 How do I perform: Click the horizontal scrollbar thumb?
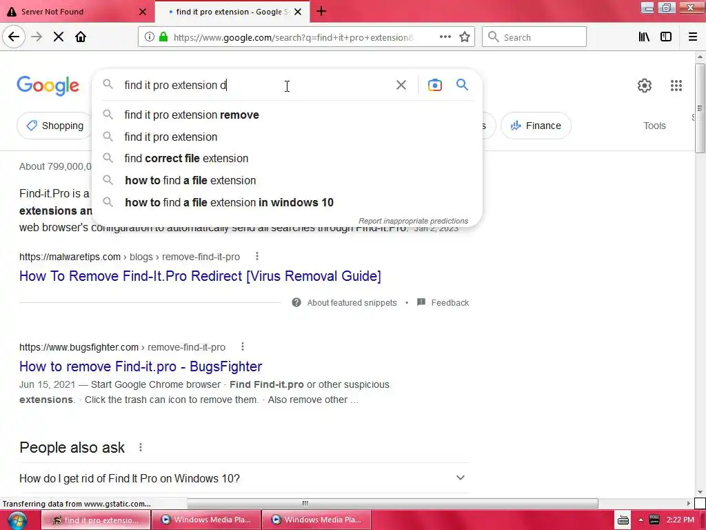pos(392,503)
